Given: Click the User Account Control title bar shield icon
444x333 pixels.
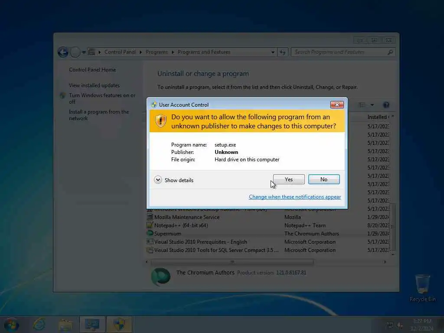Looking at the screenshot, I should 154,105.
